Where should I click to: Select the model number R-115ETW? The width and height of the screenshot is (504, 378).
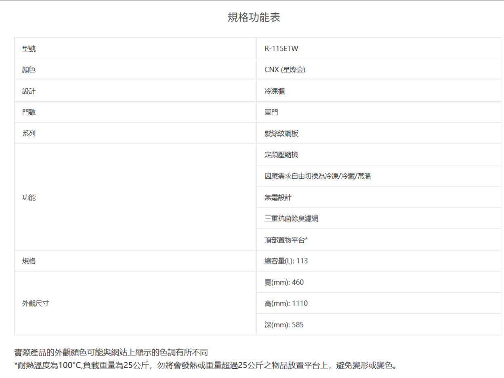[281, 49]
